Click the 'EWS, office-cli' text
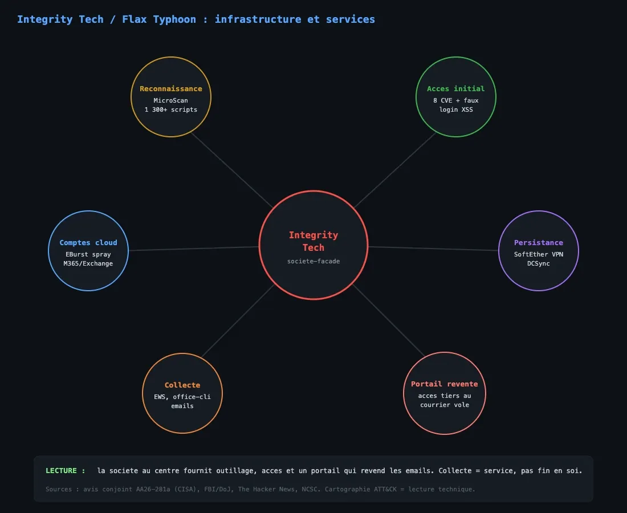 [182, 397]
